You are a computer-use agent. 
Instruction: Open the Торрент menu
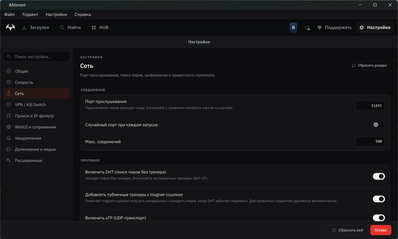(x=30, y=15)
